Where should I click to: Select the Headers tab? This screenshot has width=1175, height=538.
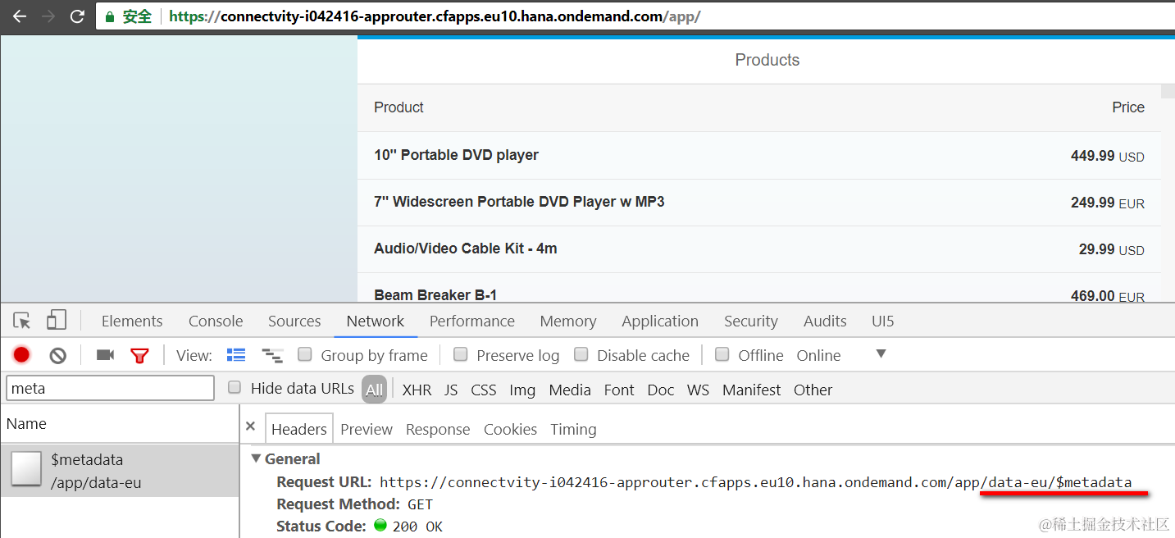tap(299, 429)
